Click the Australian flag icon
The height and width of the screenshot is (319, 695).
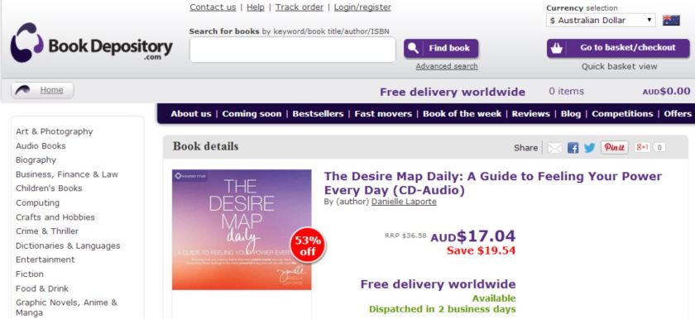click(x=671, y=21)
